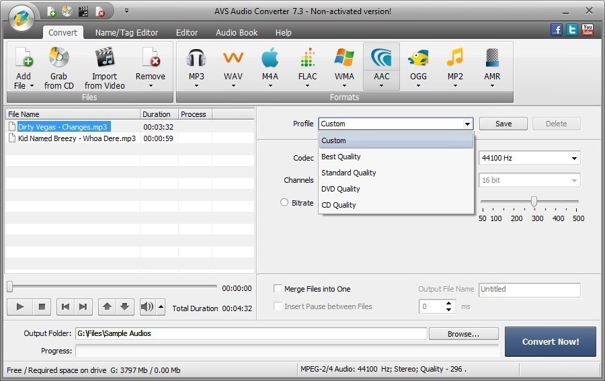Image resolution: width=605 pixels, height=381 pixels.
Task: Open the AAC format options arrow
Action: pyautogui.click(x=381, y=85)
